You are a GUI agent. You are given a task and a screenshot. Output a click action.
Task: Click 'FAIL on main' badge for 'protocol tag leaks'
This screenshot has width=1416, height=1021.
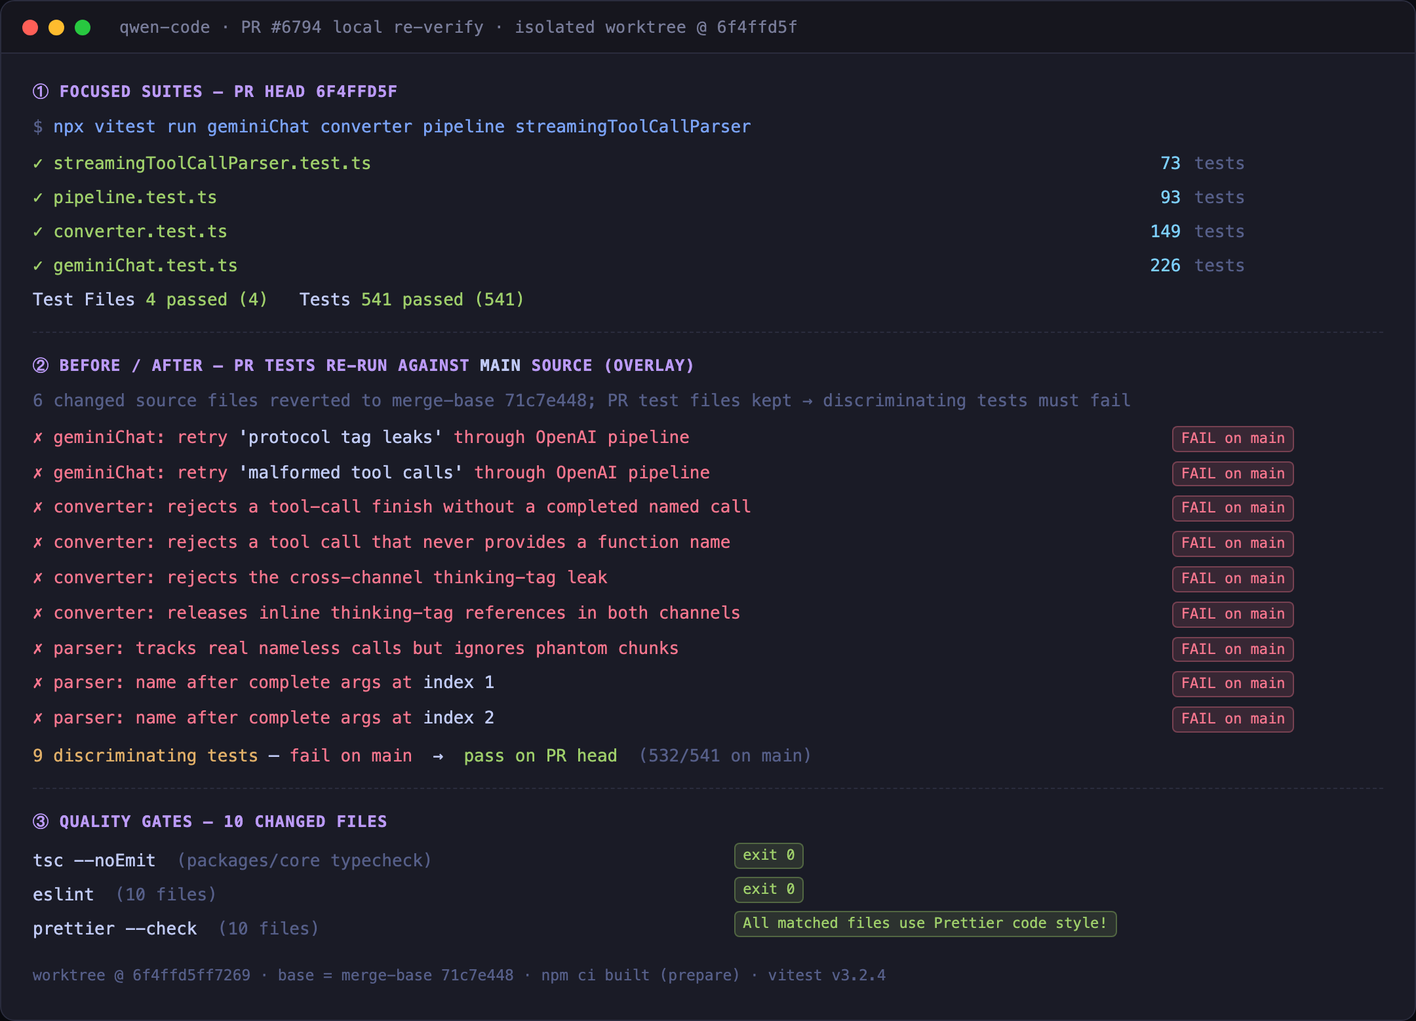1232,438
